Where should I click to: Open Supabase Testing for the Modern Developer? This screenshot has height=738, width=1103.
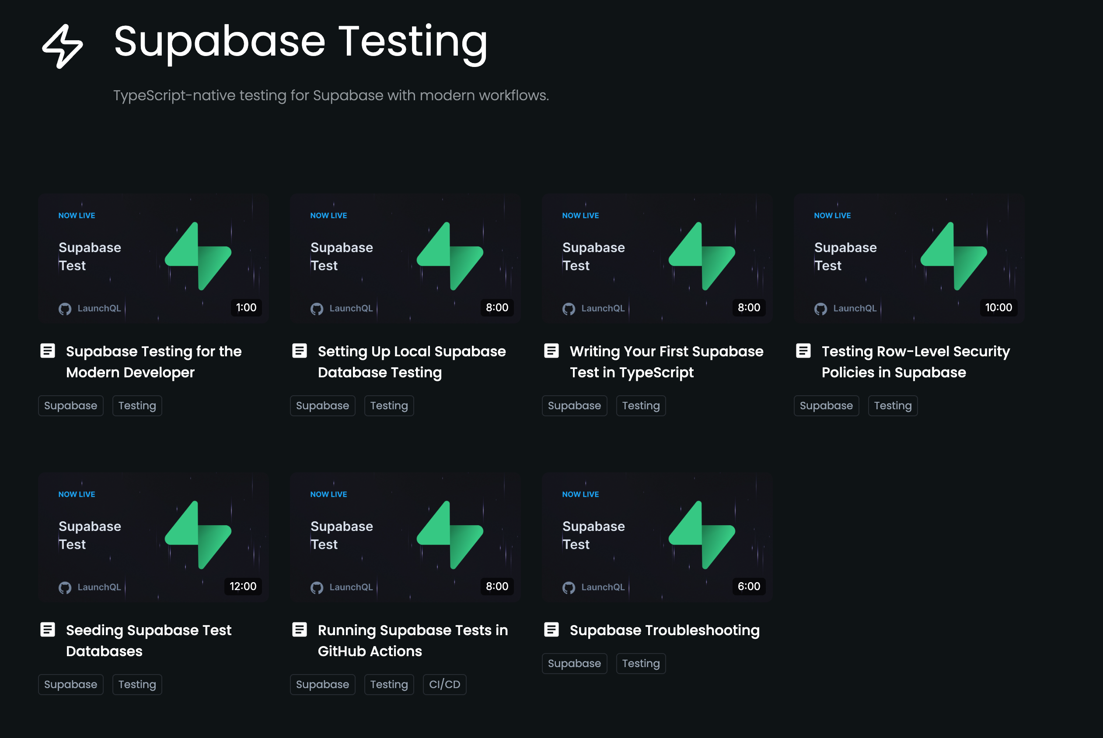click(154, 362)
